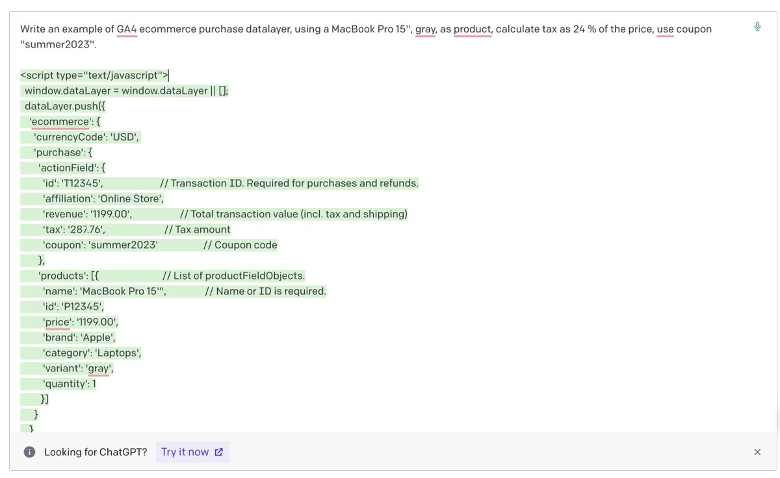Image resolution: width=780 pixels, height=478 pixels.
Task: Click the green microphone icon
Action: click(757, 27)
